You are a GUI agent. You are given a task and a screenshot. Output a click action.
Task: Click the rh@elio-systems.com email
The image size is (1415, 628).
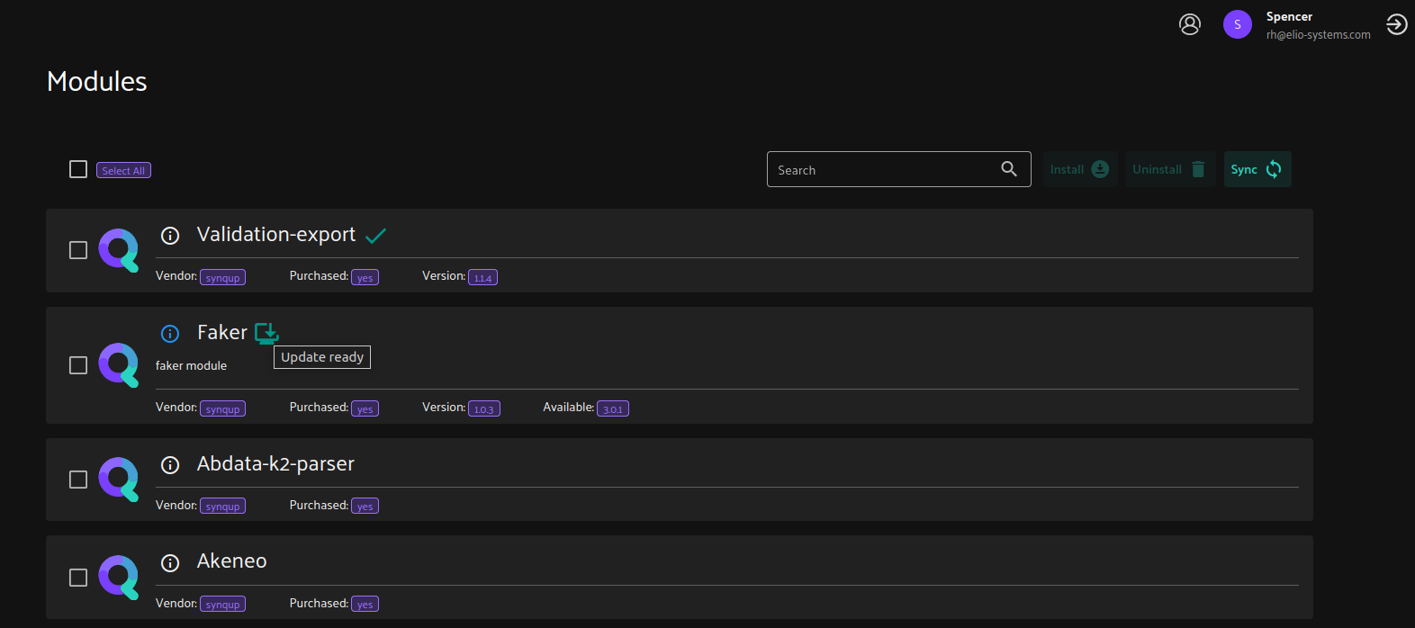point(1319,35)
